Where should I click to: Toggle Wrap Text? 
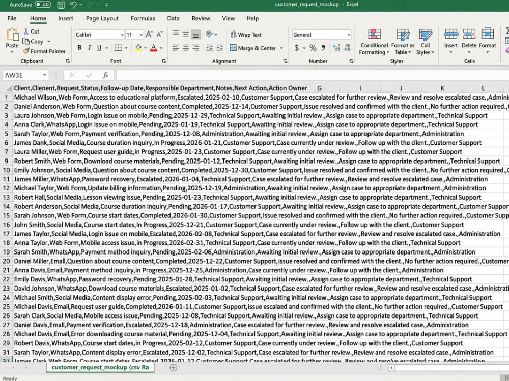pyautogui.click(x=246, y=35)
